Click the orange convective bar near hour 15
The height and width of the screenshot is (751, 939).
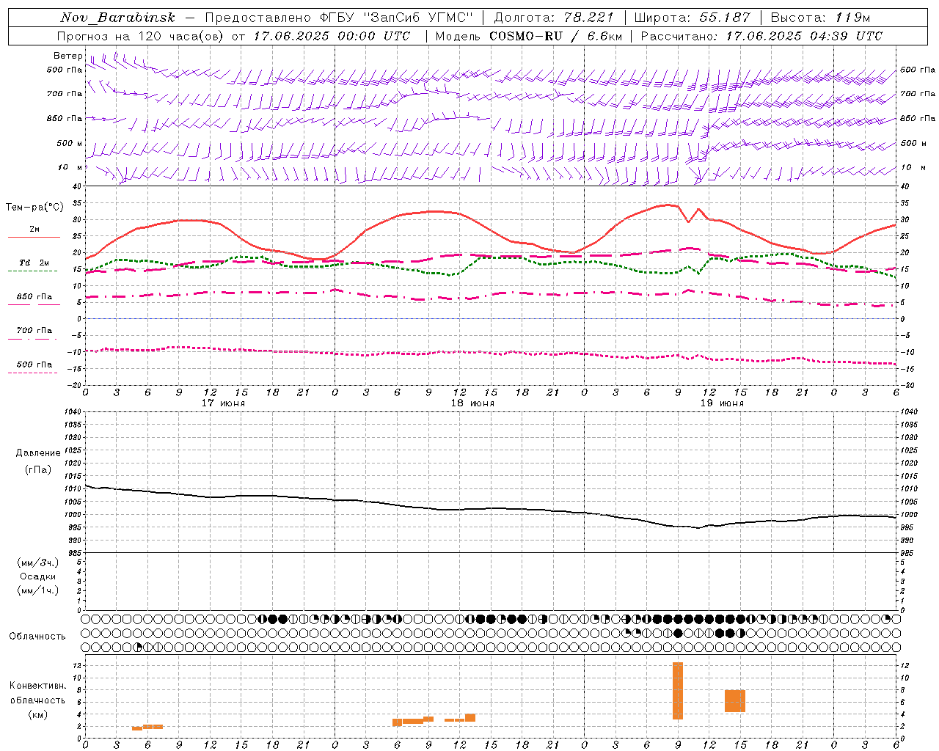click(735, 701)
